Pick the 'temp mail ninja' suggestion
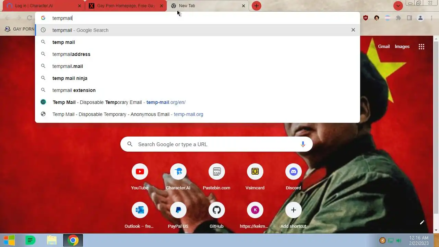Viewport: 439px width, 247px height. point(198,78)
